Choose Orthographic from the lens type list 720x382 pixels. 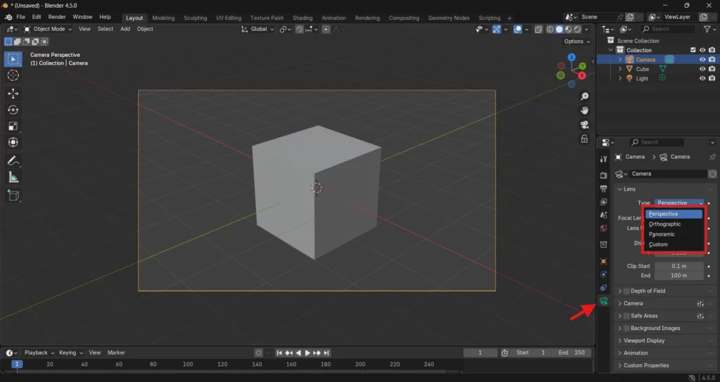tap(674, 224)
